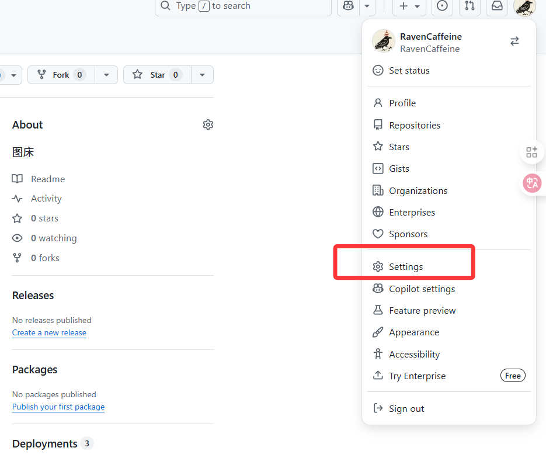Screen dimensions: 546x458
Task: Select Settings in the user menu
Action: pos(406,267)
